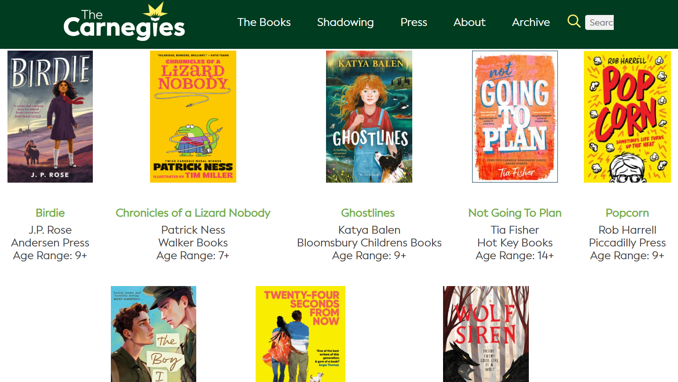Click the Not Going To Plan cover

point(515,117)
